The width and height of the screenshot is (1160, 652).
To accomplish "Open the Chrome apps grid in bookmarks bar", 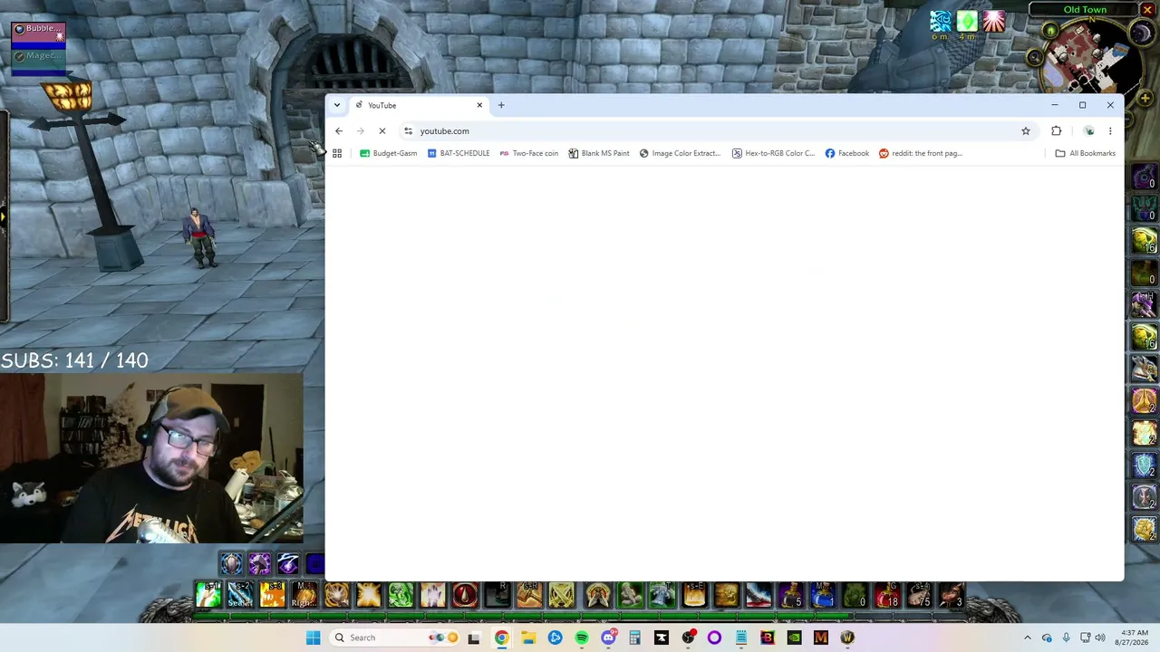I will click(x=337, y=153).
